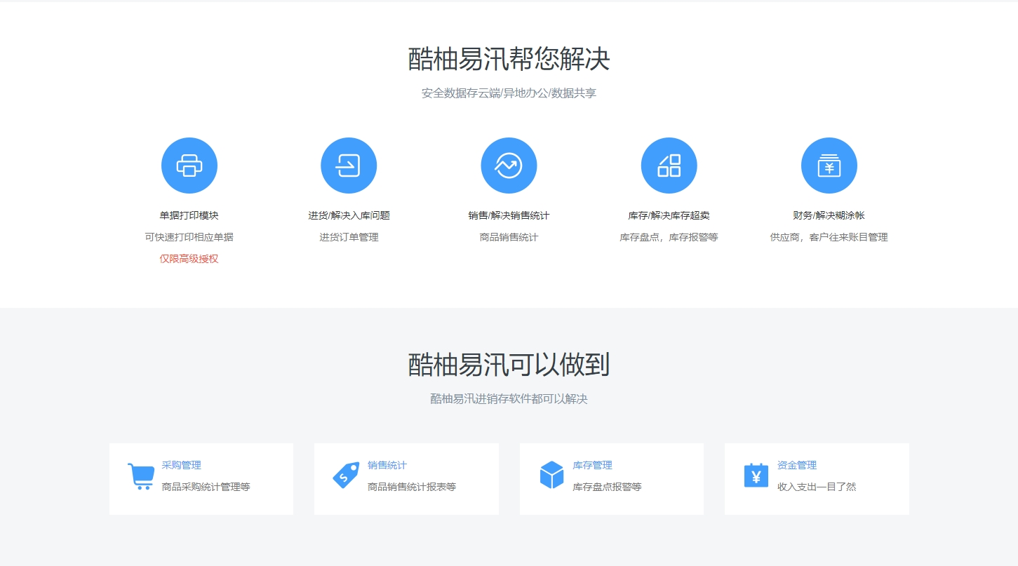1018x566 pixels.
Task: Click the 酷柚易汛可以做到 heading
Action: [509, 365]
